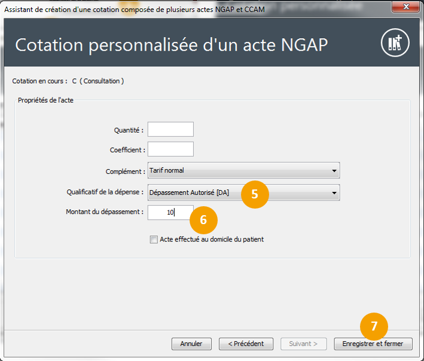Toggle 'Acte effectué au domicile du patient' checkbox

click(154, 240)
